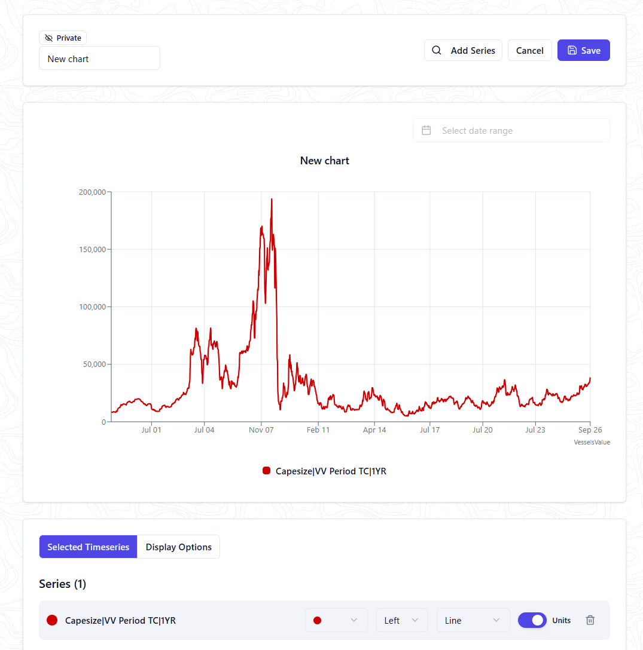The height and width of the screenshot is (650, 643).
Task: Open the series color dropdown
Action: pos(336,620)
